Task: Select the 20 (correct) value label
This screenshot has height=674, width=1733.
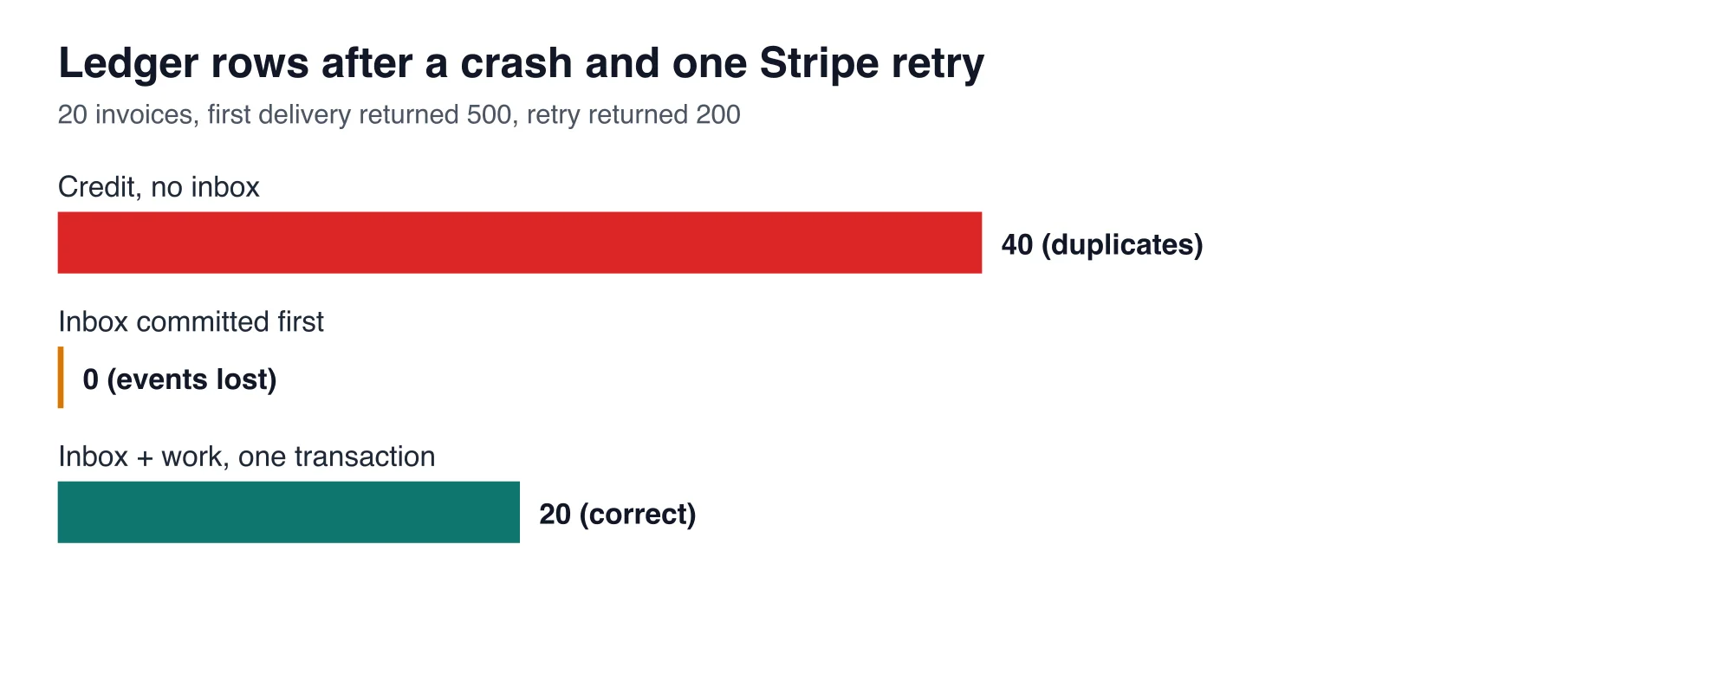Action: click(618, 515)
